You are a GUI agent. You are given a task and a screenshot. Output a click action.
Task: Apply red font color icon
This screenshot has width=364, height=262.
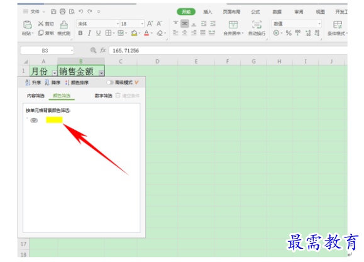146,33
